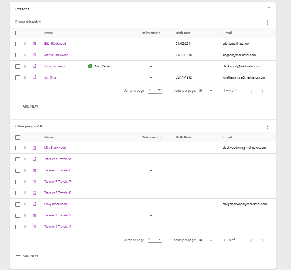Open three-dot menu for Direct related table

tap(267, 23)
